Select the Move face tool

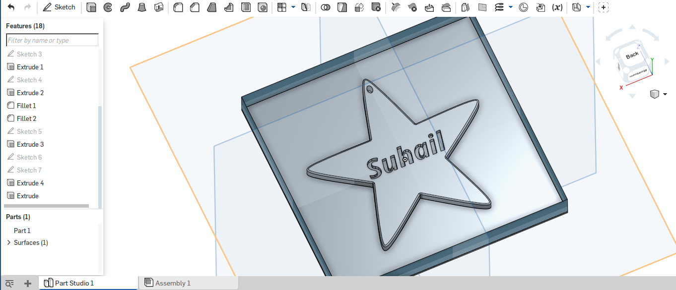[429, 7]
